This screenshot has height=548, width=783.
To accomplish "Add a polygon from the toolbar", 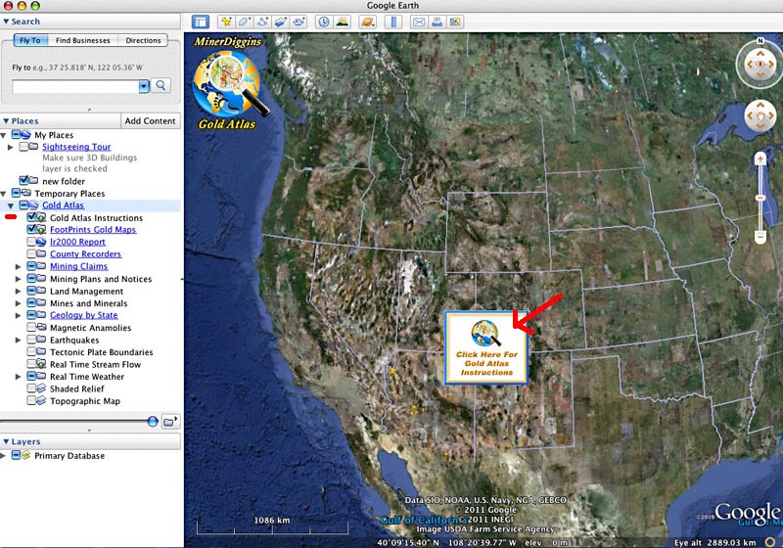I will click(x=244, y=22).
